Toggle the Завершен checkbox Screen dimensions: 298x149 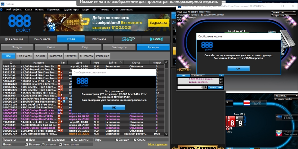point(49,140)
